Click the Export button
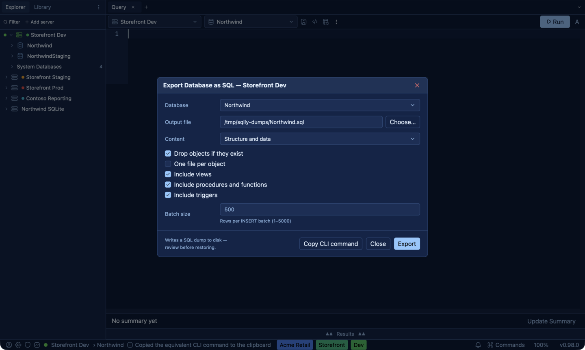The width and height of the screenshot is (585, 350). [407, 244]
